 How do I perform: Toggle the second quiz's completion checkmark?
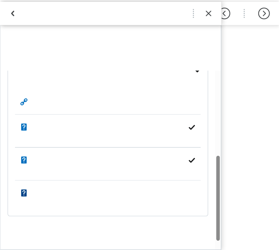pos(192,160)
